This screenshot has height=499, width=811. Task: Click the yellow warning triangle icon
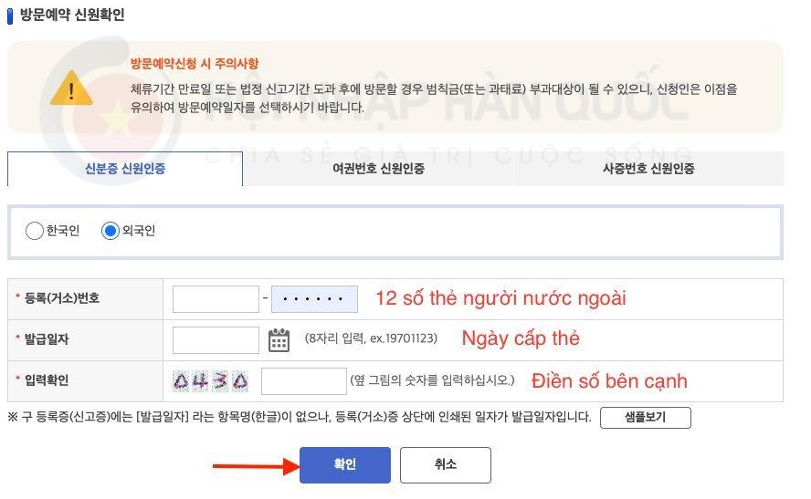tap(70, 88)
